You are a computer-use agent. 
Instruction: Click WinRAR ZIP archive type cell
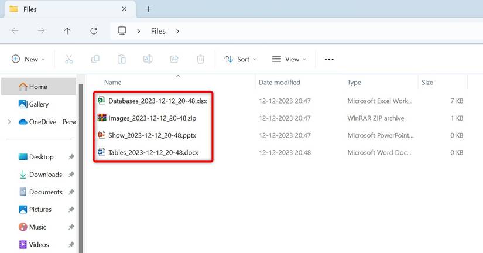(x=375, y=118)
